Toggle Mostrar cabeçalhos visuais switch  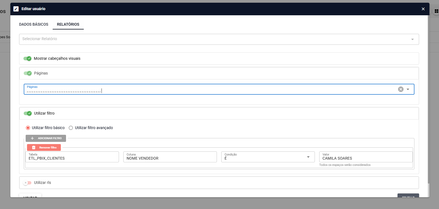(x=27, y=58)
